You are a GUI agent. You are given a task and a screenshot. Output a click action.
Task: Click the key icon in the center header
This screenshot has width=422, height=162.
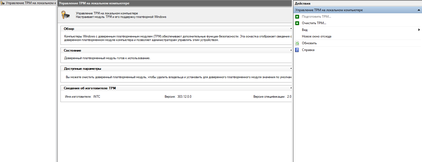point(66,15)
